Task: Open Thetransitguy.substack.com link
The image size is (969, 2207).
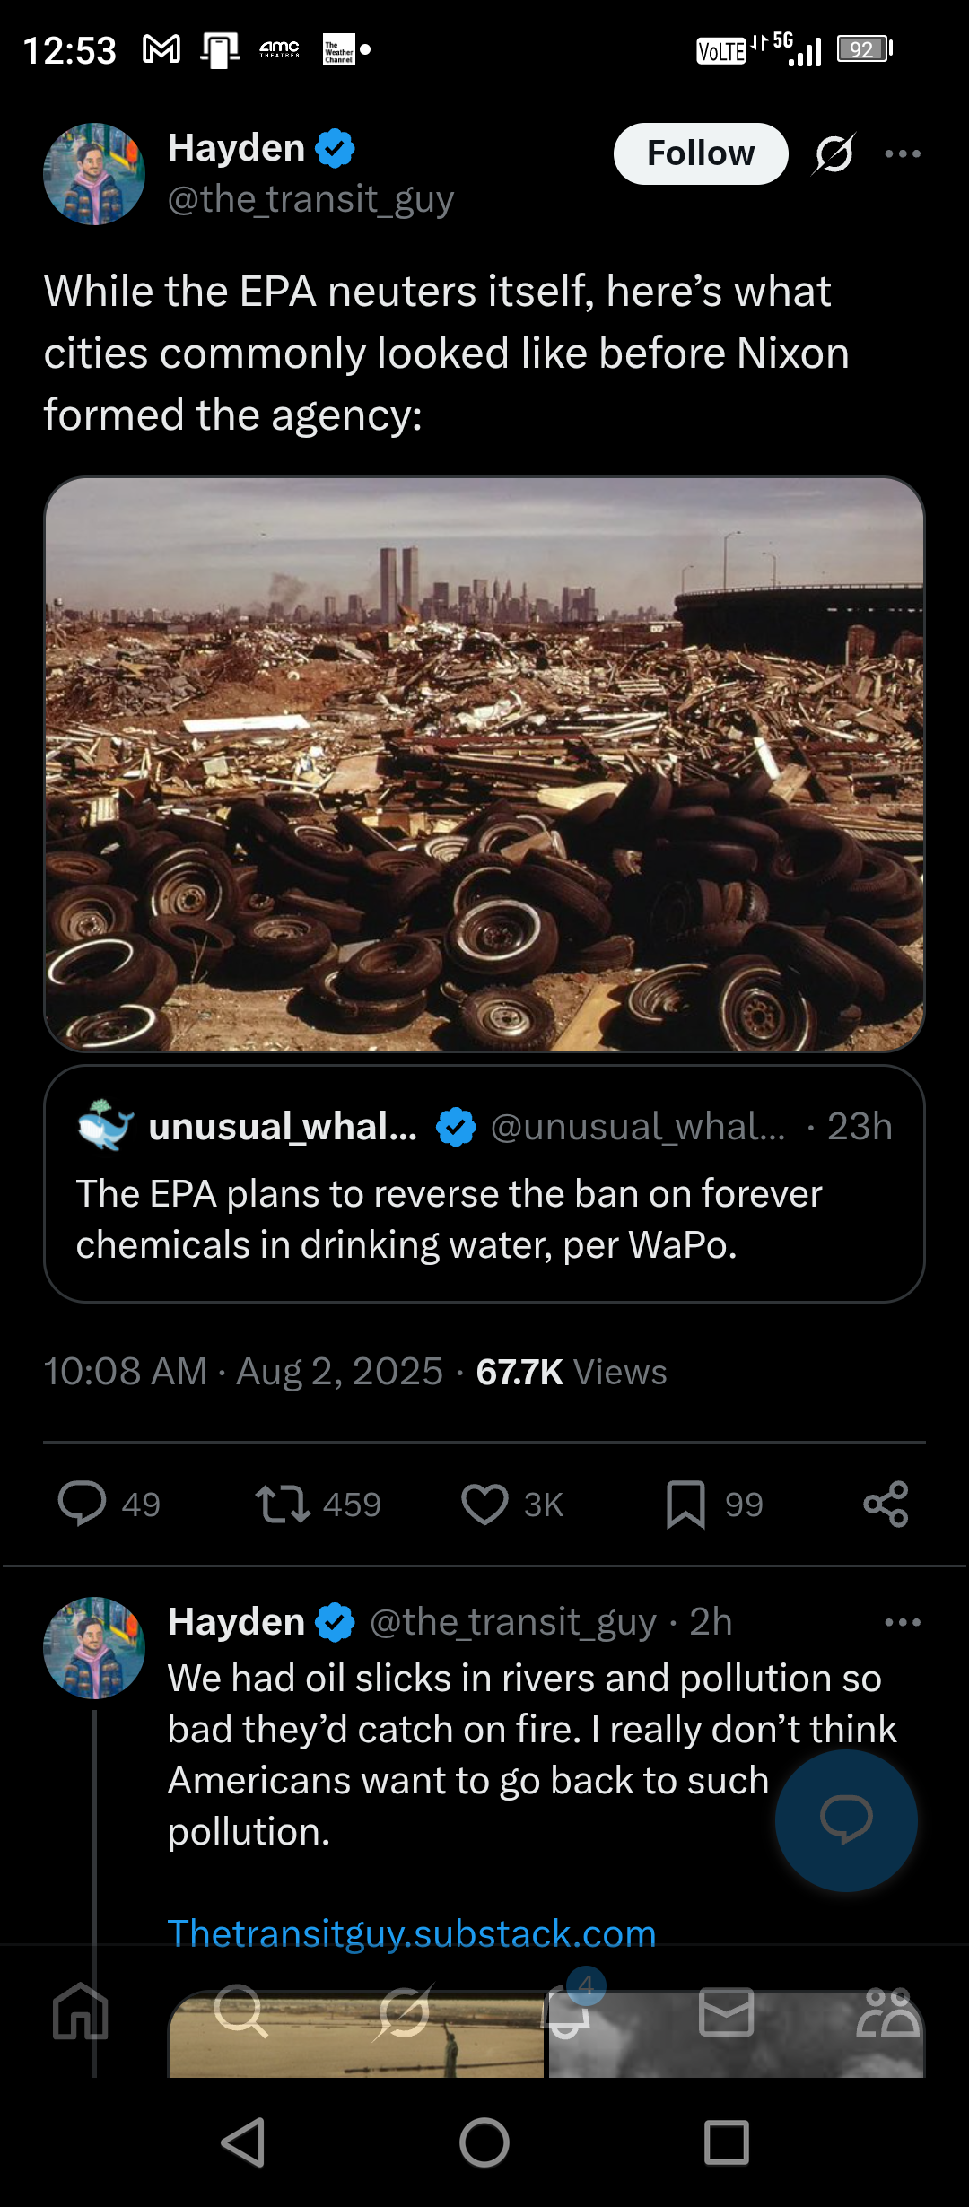Action: click(412, 1933)
